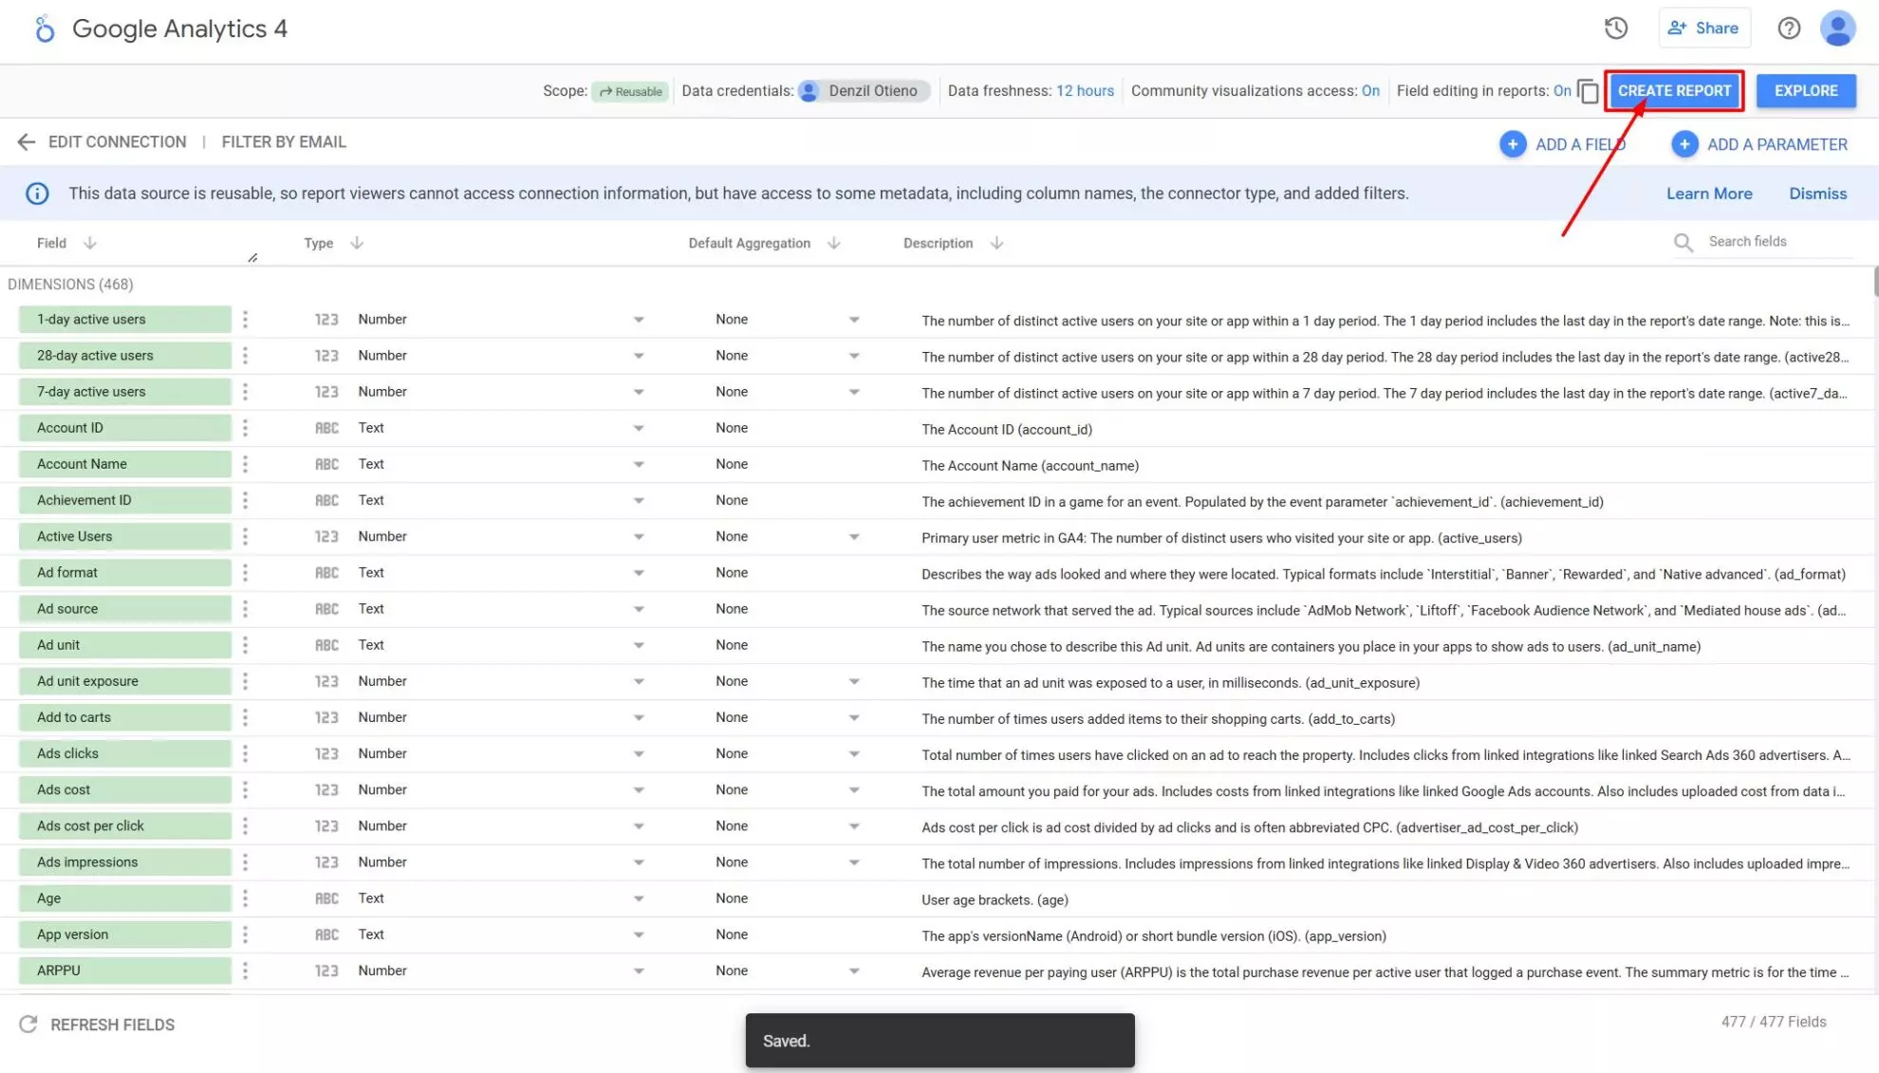Select the Ads cost per click field chip
The image size is (1879, 1073).
[x=124, y=826]
